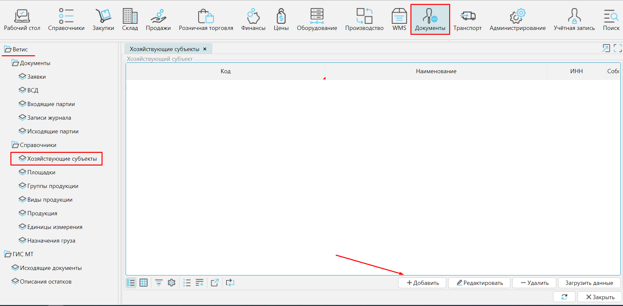The height and width of the screenshot is (306, 623).
Task: Click the filter icon in bottom toolbar
Action: (x=159, y=283)
